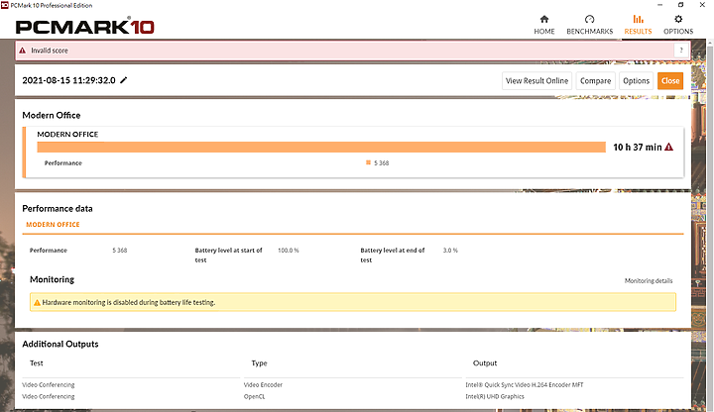
Task: Minimize the PCMark 10 window
Action: coord(659,5)
